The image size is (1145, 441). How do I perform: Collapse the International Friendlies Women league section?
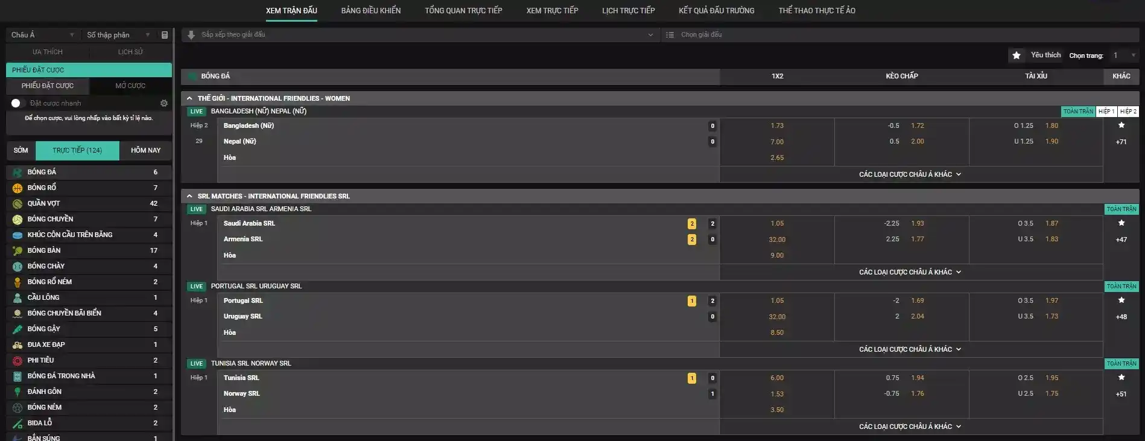[189, 98]
